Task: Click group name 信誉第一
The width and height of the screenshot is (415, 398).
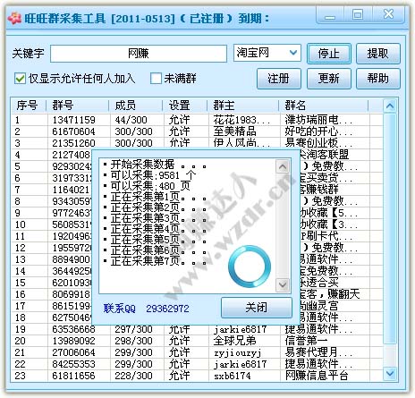Action: pos(306,341)
